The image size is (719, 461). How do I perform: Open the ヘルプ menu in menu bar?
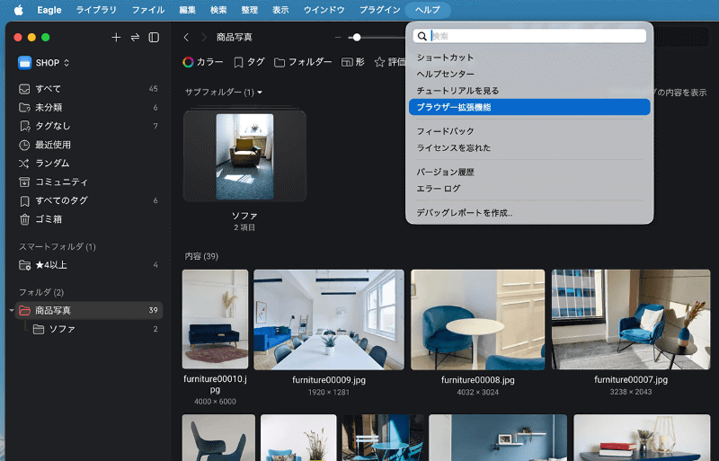pos(428,10)
